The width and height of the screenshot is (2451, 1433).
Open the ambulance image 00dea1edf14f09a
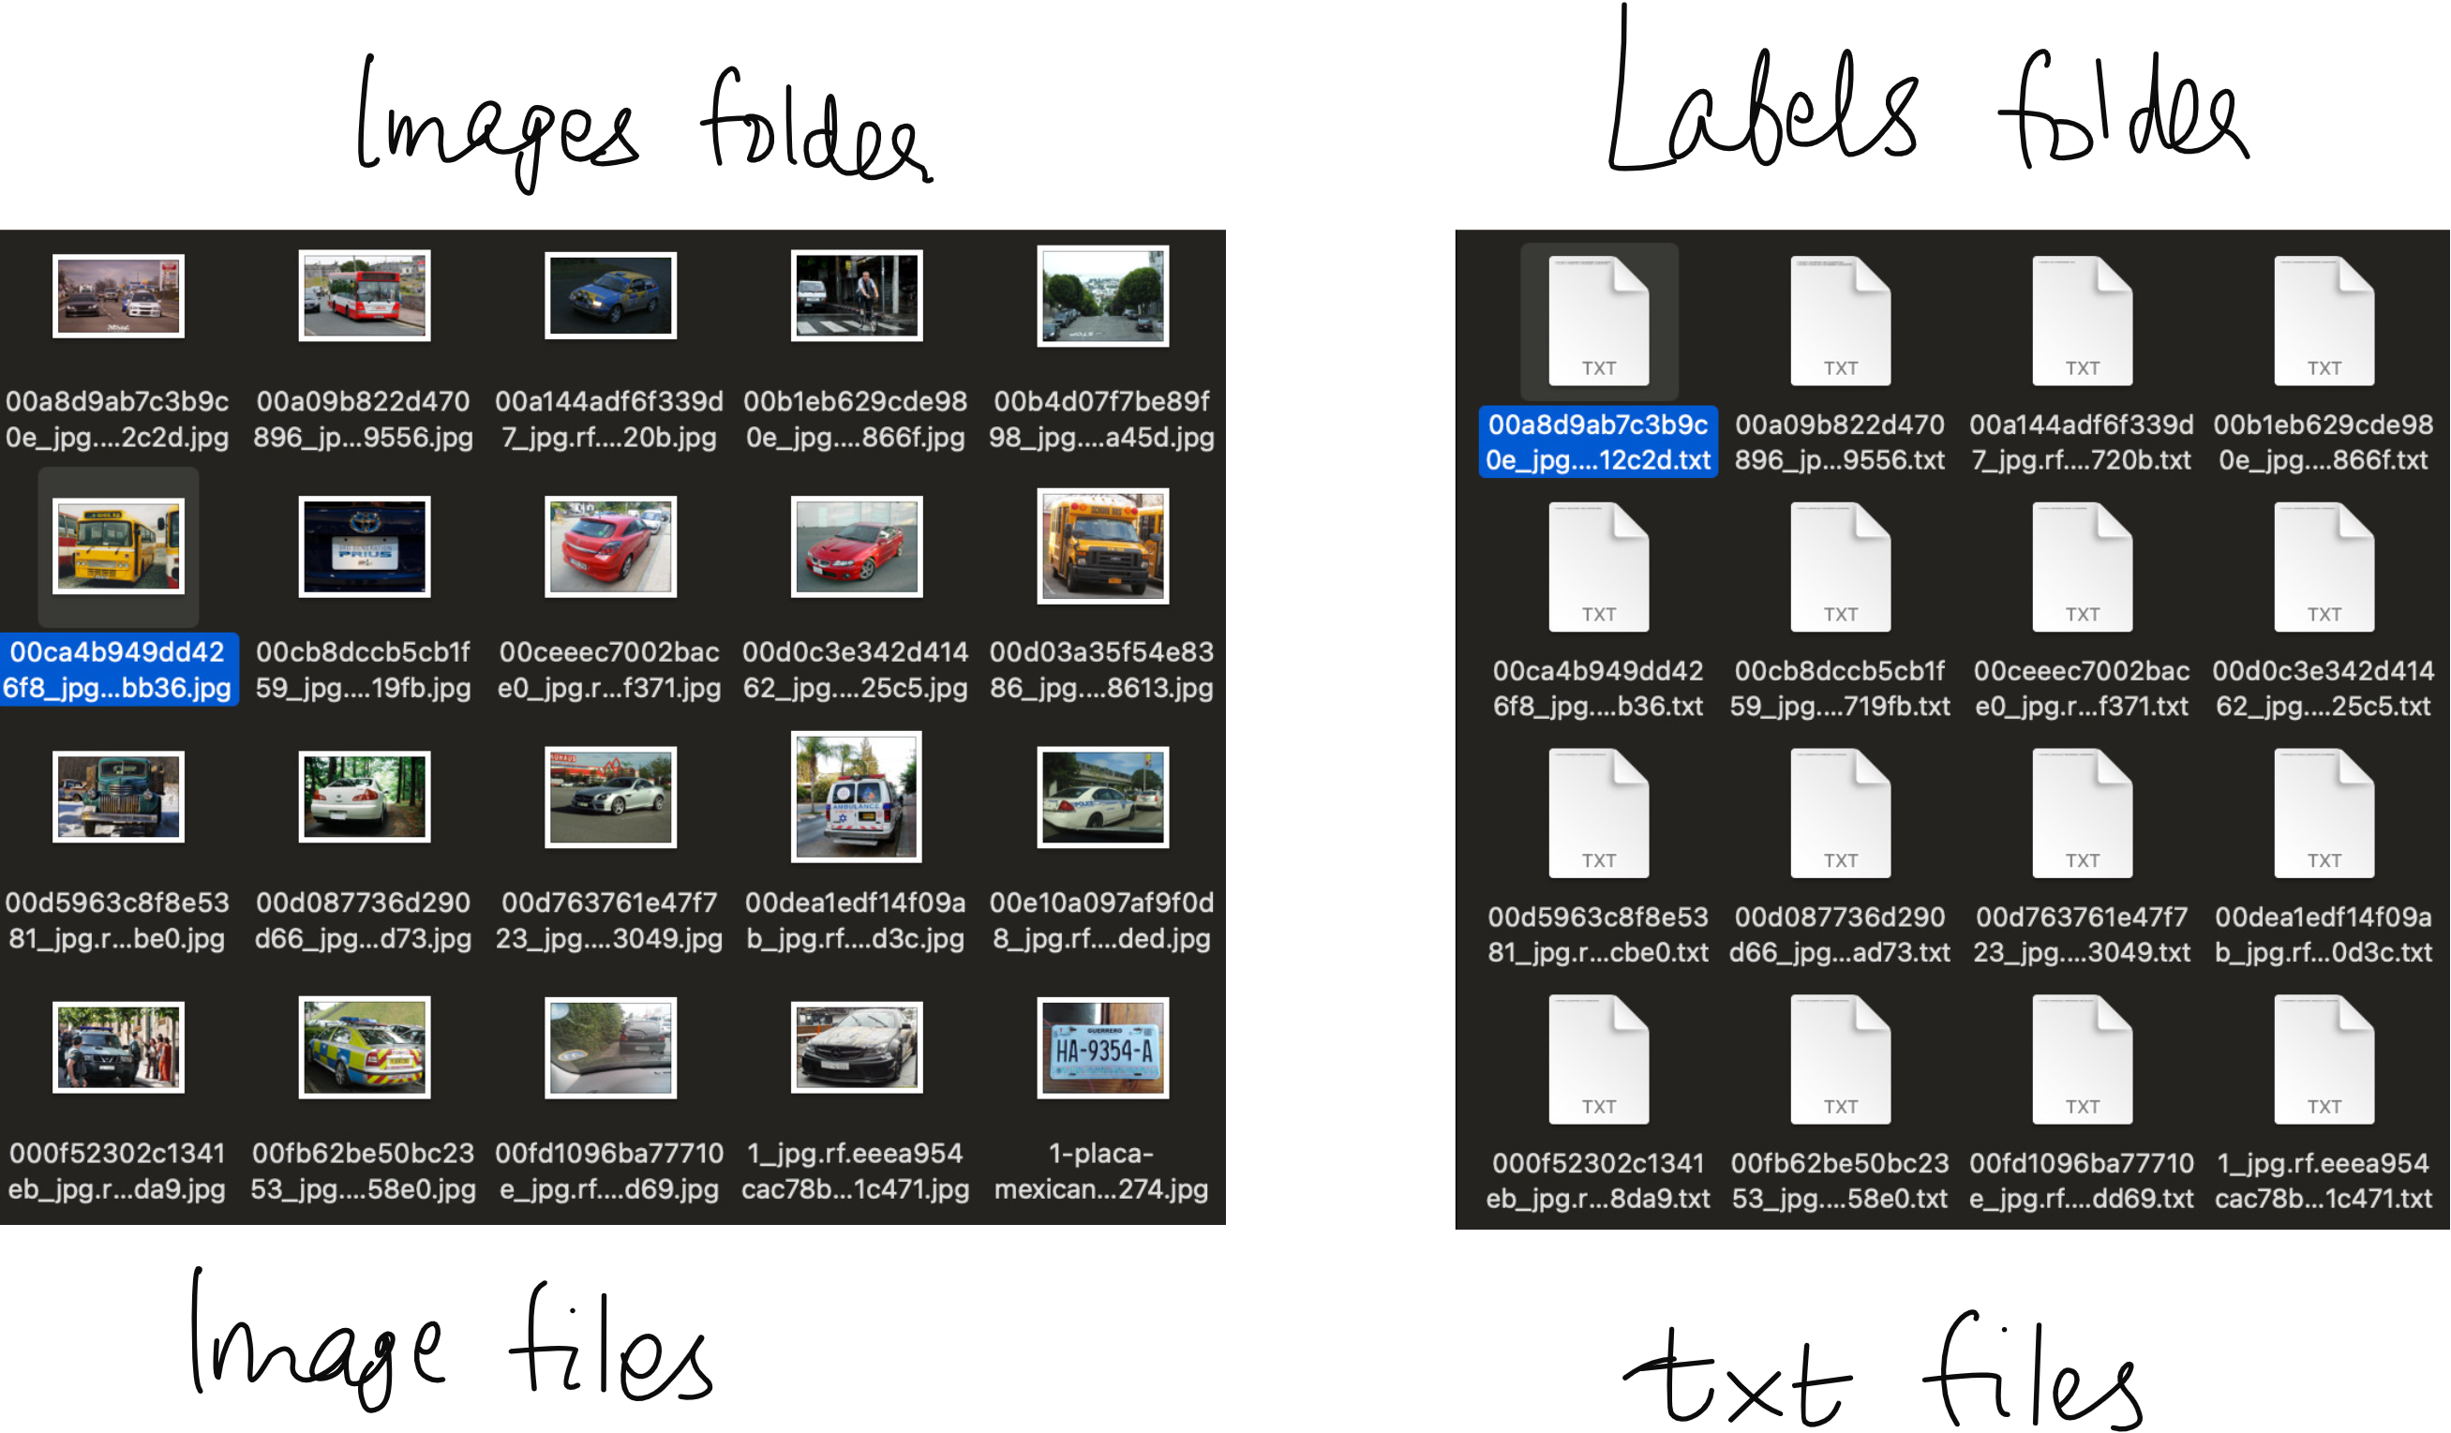coord(856,797)
